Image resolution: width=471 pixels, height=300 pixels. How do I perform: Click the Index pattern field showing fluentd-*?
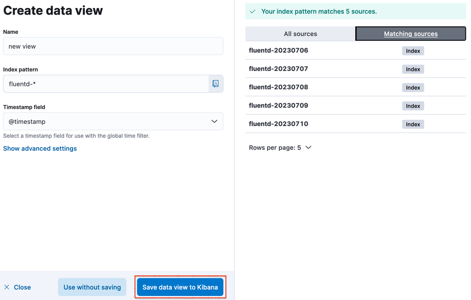coord(106,83)
